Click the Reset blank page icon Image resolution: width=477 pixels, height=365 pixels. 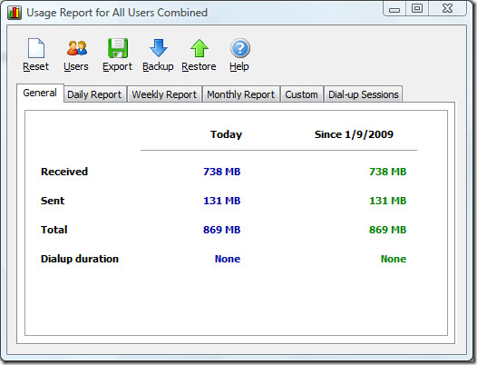coord(36,48)
